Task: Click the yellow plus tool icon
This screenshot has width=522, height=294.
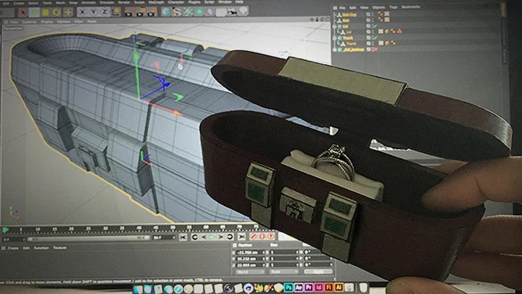Action: (68, 12)
